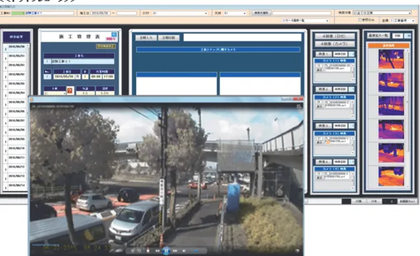Viewport: 420px width, 256px height.
Task: Click the thermal image list scrollbar
Action: pyautogui.click(x=407, y=118)
